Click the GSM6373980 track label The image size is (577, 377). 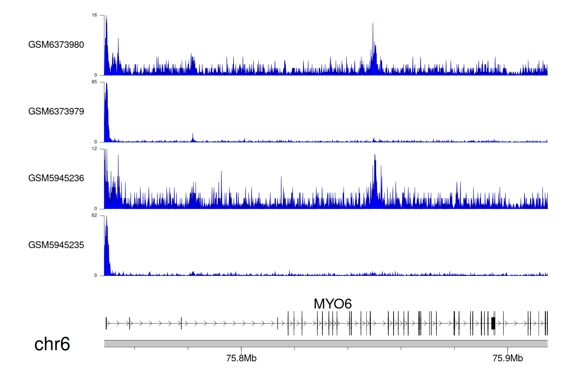click(56, 45)
